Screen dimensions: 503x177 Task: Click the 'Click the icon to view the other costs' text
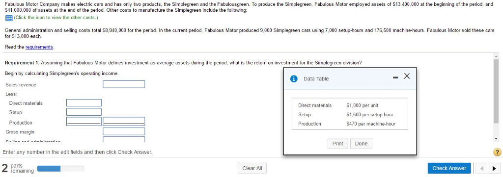[56, 18]
